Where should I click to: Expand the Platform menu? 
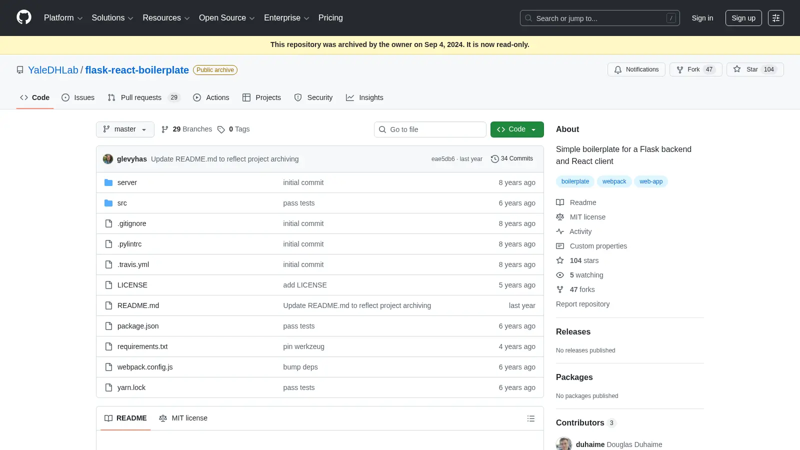pyautogui.click(x=63, y=18)
